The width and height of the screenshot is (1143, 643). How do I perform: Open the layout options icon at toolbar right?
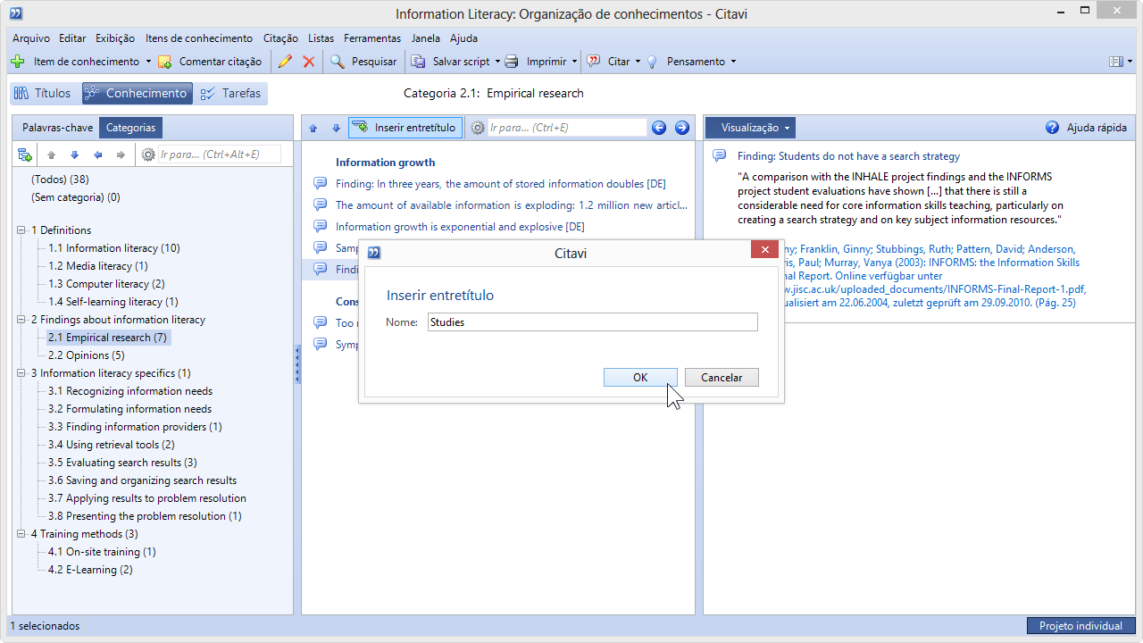[1119, 62]
